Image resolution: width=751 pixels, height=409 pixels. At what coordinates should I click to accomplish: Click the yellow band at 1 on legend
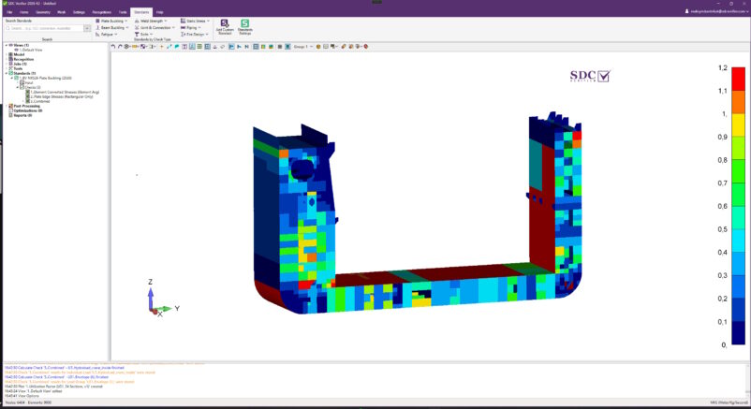pos(738,125)
